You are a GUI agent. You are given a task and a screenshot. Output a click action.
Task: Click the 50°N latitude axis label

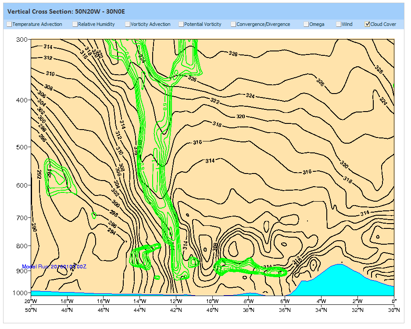click(30, 310)
